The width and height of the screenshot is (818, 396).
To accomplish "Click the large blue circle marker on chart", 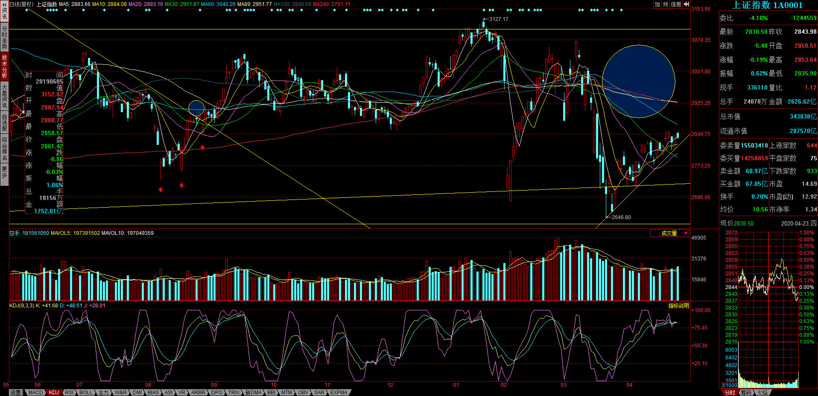I will tap(638, 81).
